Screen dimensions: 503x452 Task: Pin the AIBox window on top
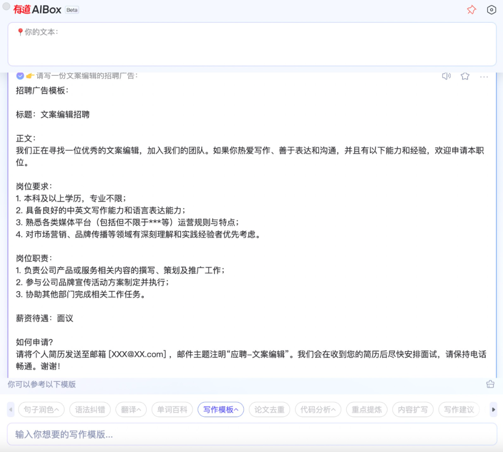(x=471, y=10)
